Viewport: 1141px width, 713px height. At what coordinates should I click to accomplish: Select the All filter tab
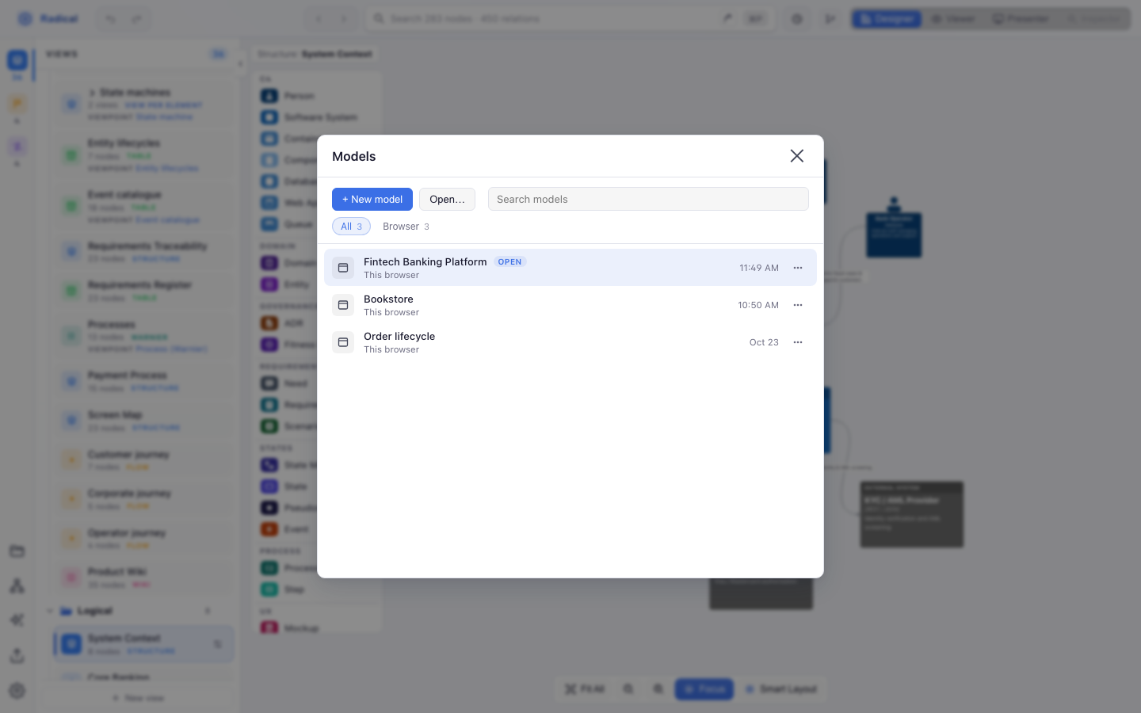(351, 227)
